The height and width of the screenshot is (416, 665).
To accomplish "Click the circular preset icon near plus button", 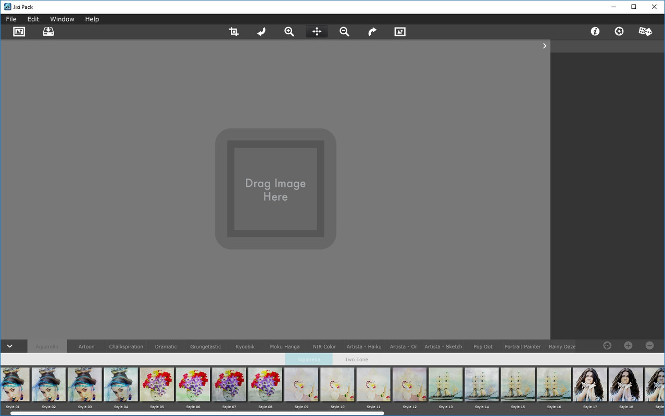I will click(x=607, y=345).
